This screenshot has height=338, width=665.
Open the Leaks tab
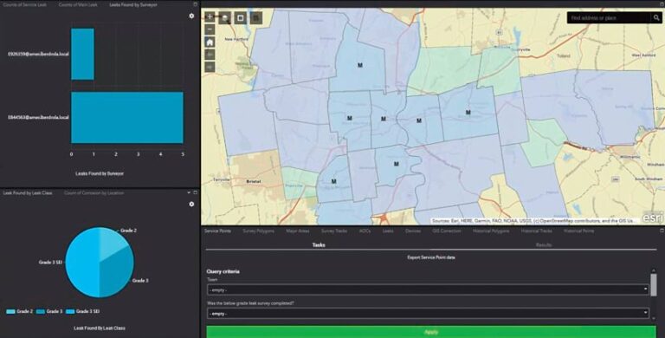point(388,231)
